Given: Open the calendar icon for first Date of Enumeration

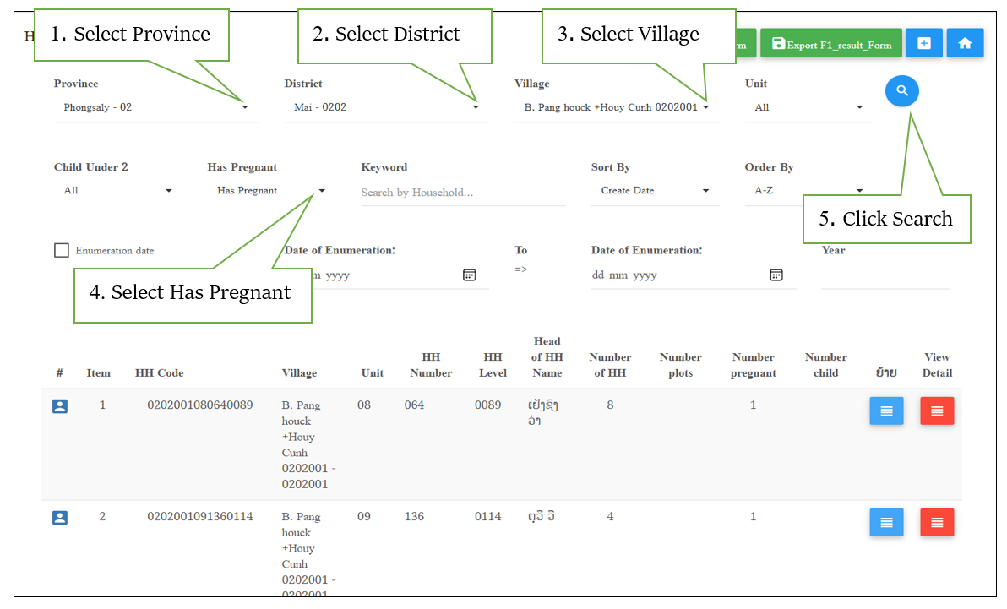Looking at the screenshot, I should [470, 275].
